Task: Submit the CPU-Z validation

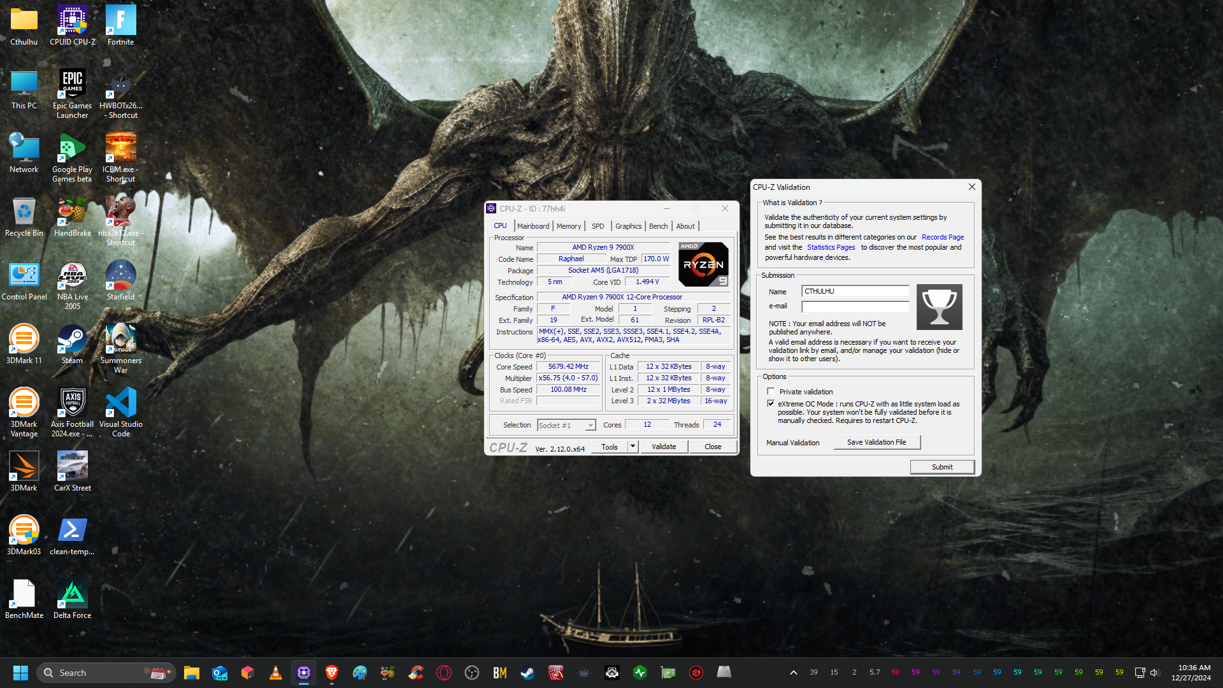Action: point(942,467)
